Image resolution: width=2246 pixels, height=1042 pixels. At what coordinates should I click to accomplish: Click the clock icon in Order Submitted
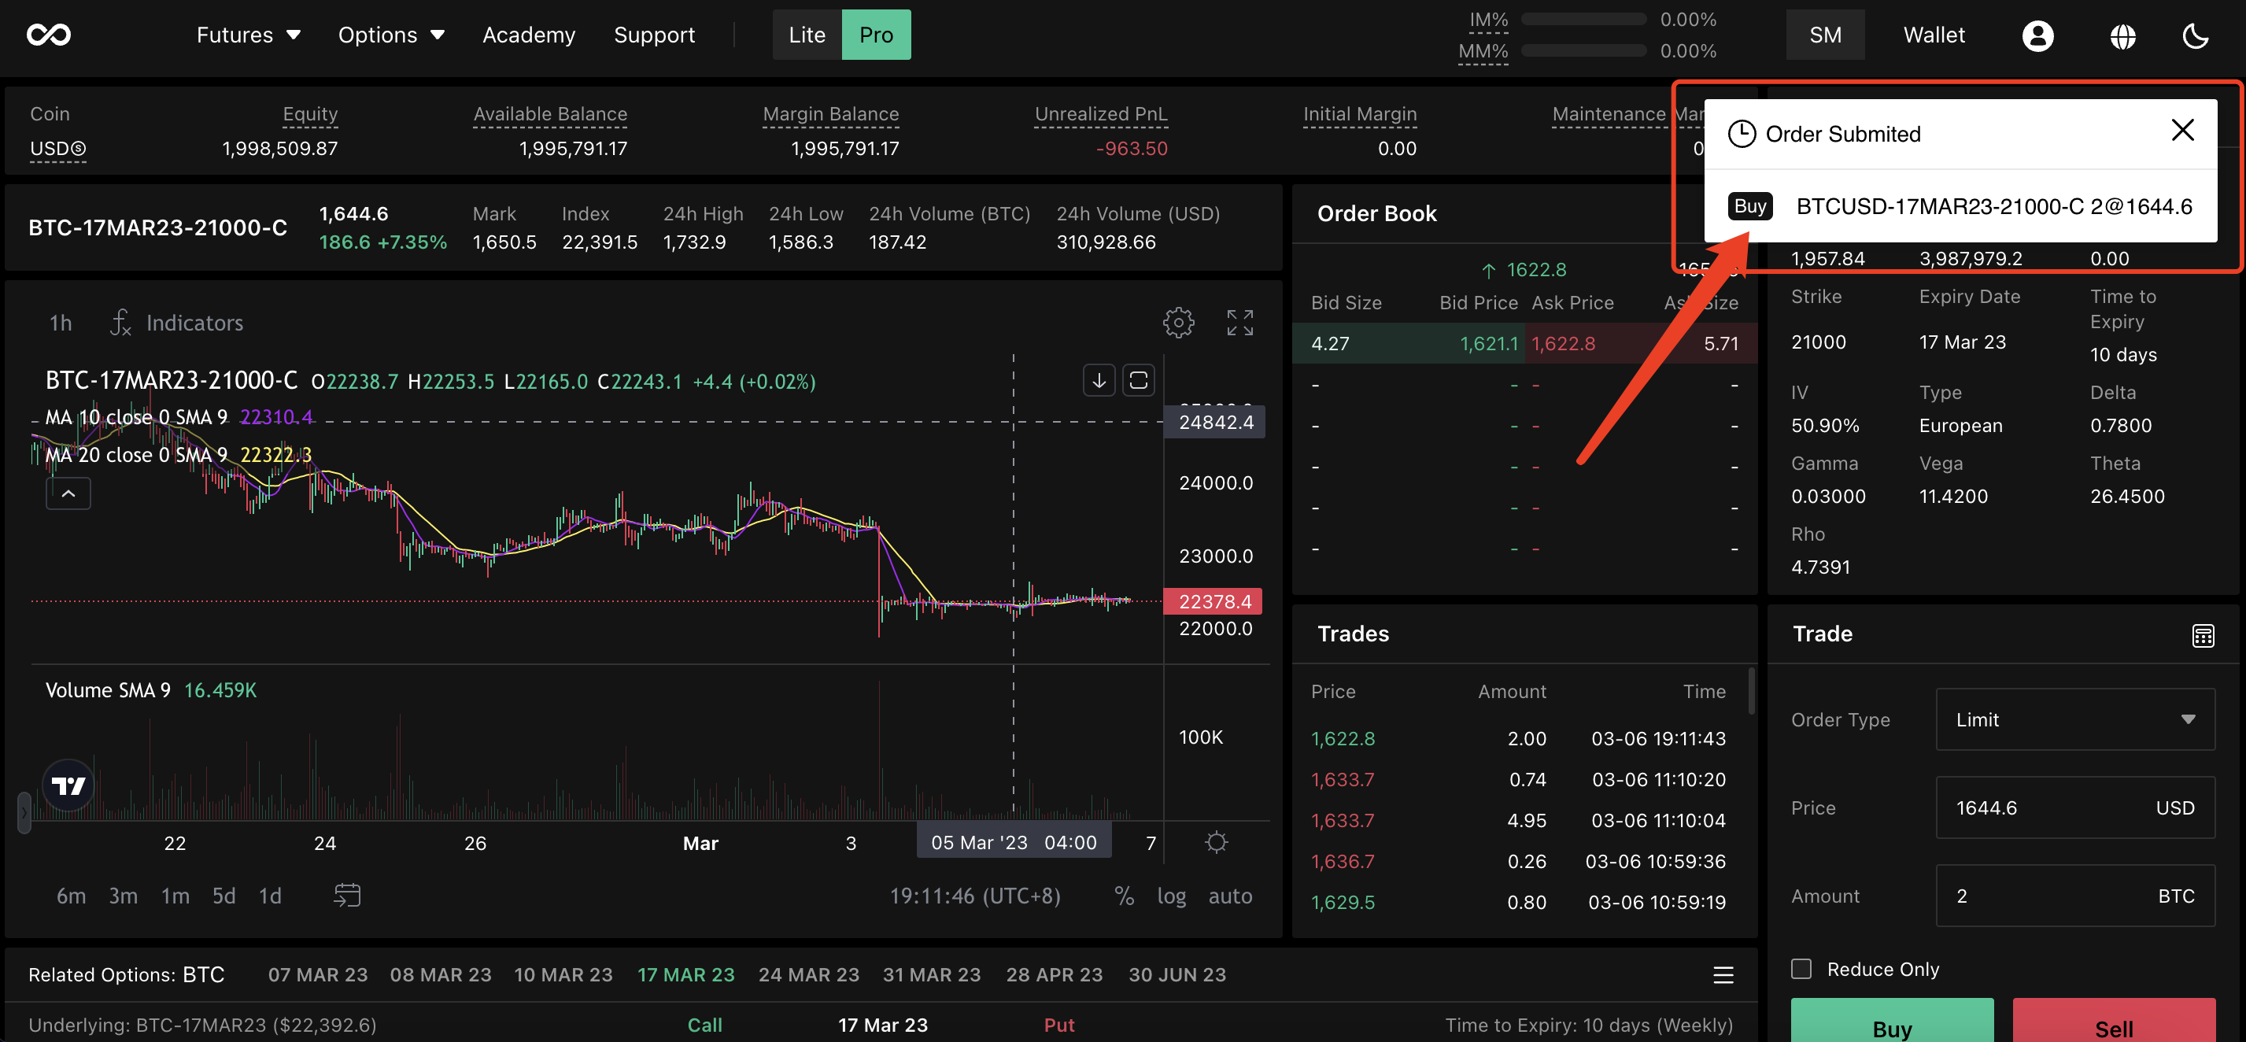coord(1742,135)
